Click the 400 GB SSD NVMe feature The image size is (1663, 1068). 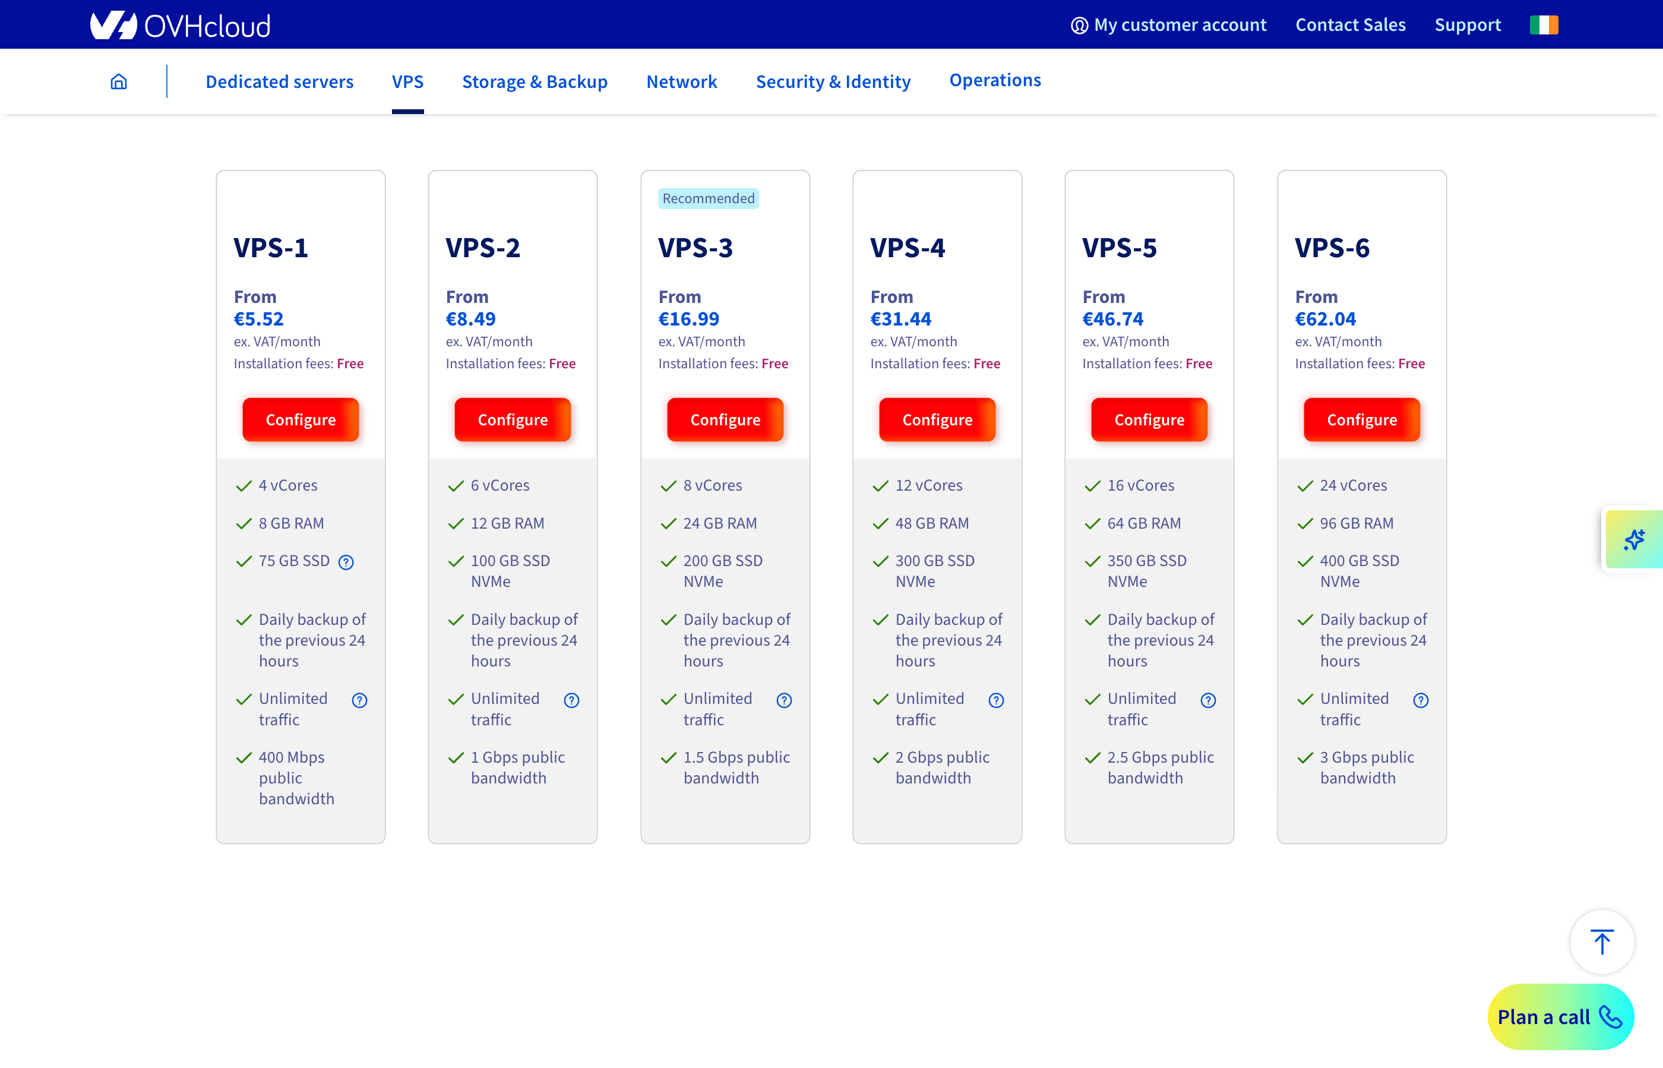1360,571
